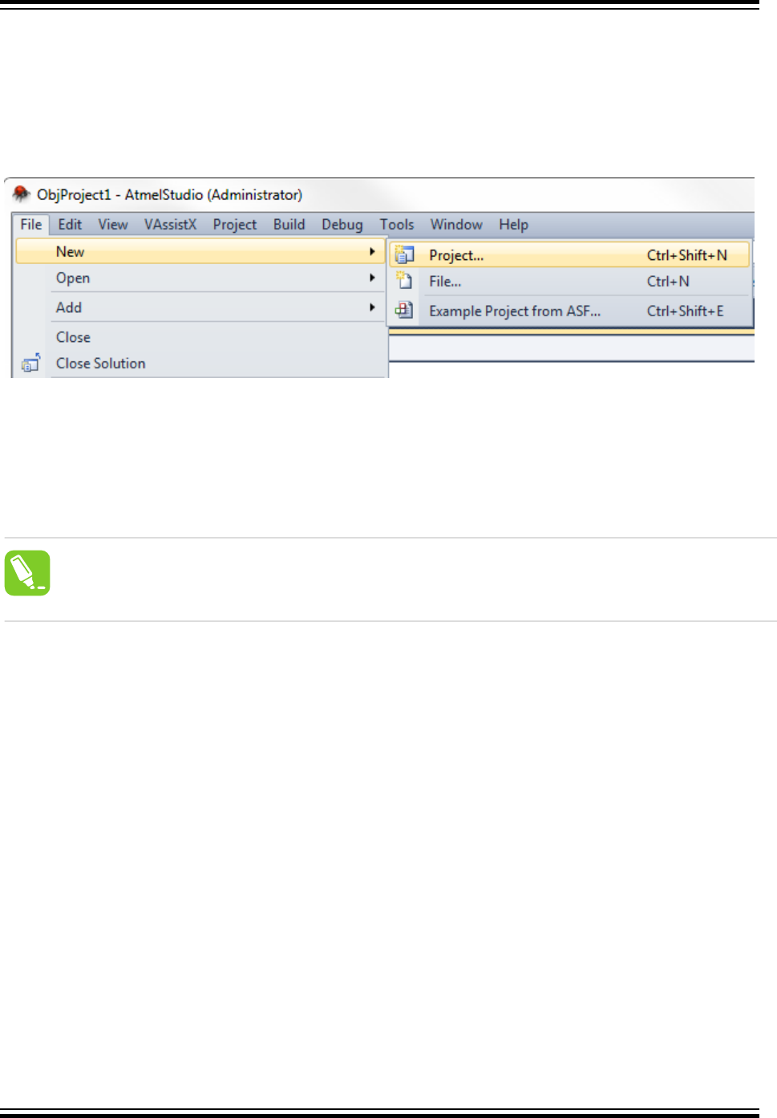
Task: Click the Close Solution icon
Action: click(31, 363)
